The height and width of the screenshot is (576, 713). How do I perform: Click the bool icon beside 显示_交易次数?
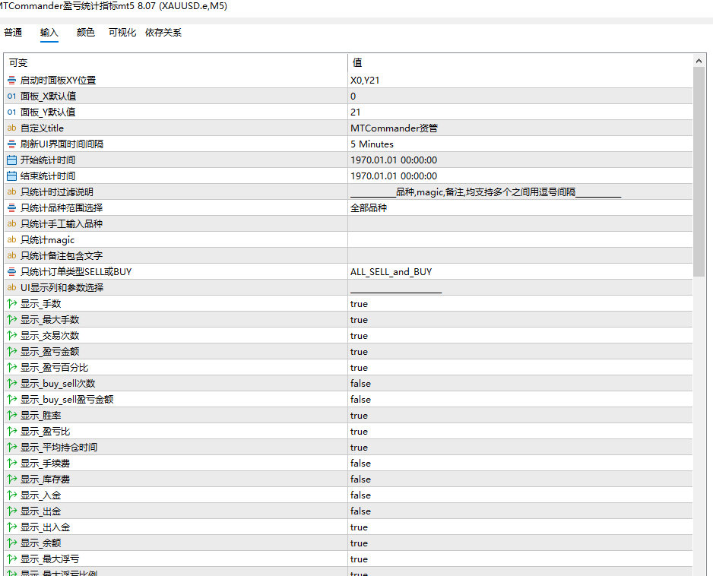click(x=12, y=336)
